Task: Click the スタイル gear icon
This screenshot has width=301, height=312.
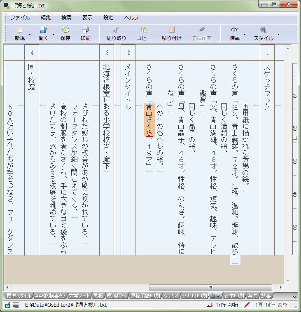Action: click(x=263, y=30)
